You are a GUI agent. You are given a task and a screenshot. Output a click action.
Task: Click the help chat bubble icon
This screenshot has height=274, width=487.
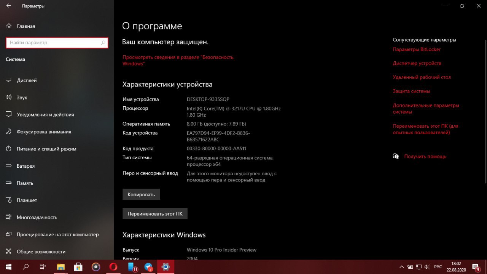pyautogui.click(x=396, y=157)
